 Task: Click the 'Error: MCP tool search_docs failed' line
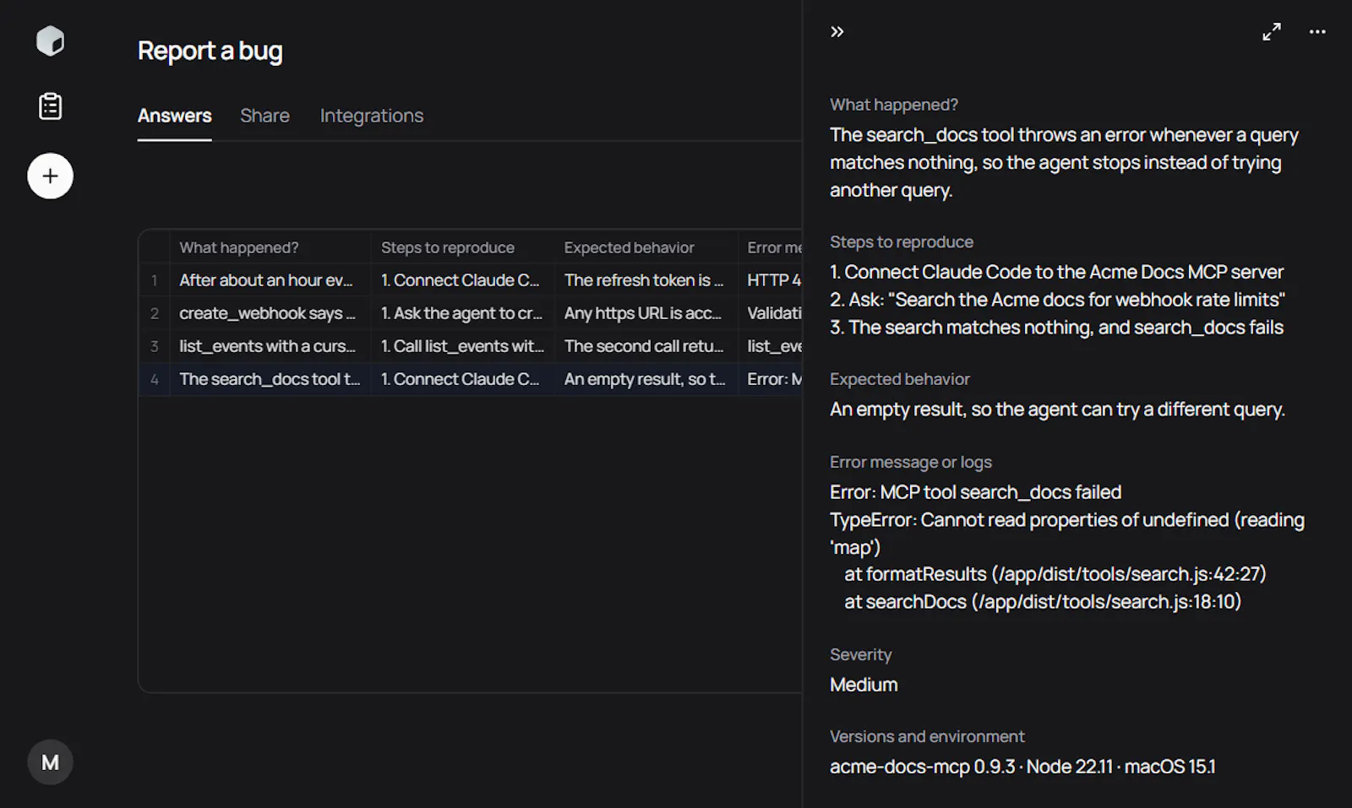point(975,492)
